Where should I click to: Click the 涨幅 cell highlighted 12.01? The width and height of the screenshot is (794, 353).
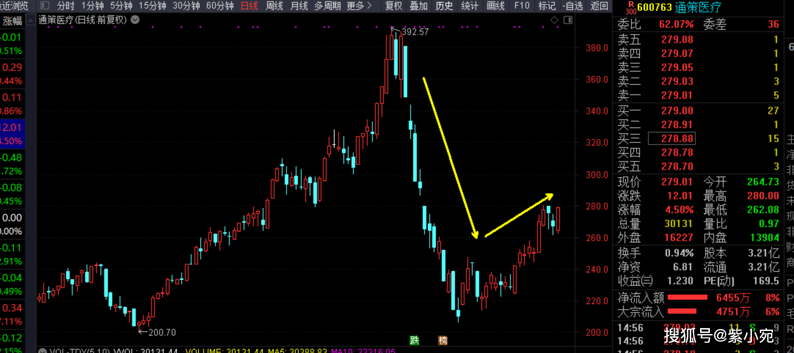click(11, 128)
